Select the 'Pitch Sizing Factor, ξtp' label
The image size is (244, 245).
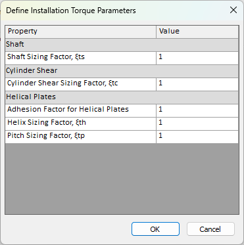point(46,136)
